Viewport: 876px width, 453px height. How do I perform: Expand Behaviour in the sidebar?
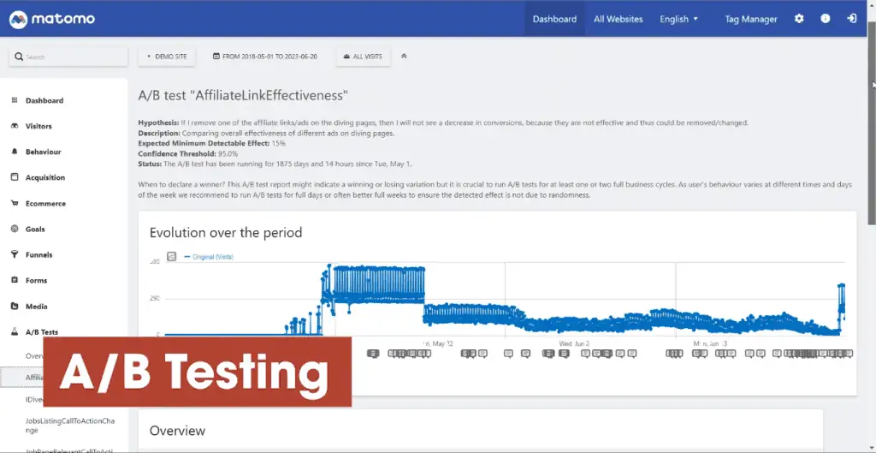point(43,152)
